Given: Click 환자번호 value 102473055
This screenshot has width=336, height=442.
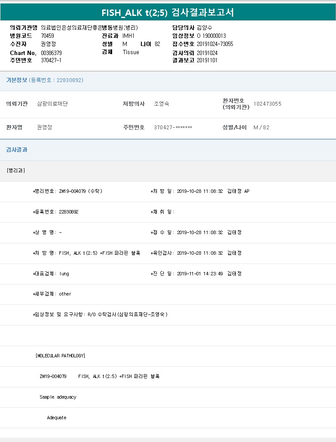Looking at the screenshot, I should pos(267,104).
